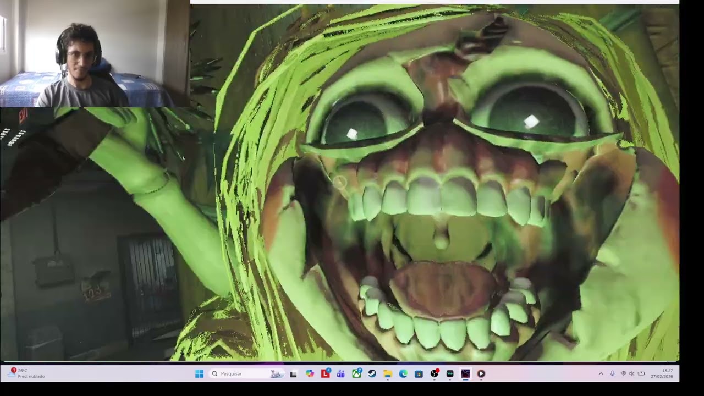
Task: Show hidden system tray icons
Action: pyautogui.click(x=601, y=373)
